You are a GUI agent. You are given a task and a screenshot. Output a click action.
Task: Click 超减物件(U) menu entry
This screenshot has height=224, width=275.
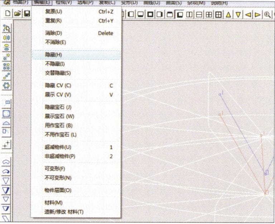point(76,147)
